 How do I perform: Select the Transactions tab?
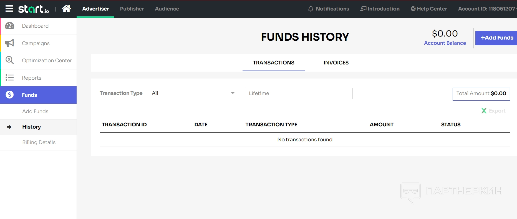tap(273, 63)
